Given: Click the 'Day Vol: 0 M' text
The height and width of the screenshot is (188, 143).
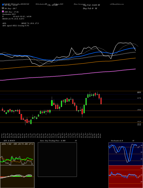Looking at the screenshot, I should click(90, 8).
